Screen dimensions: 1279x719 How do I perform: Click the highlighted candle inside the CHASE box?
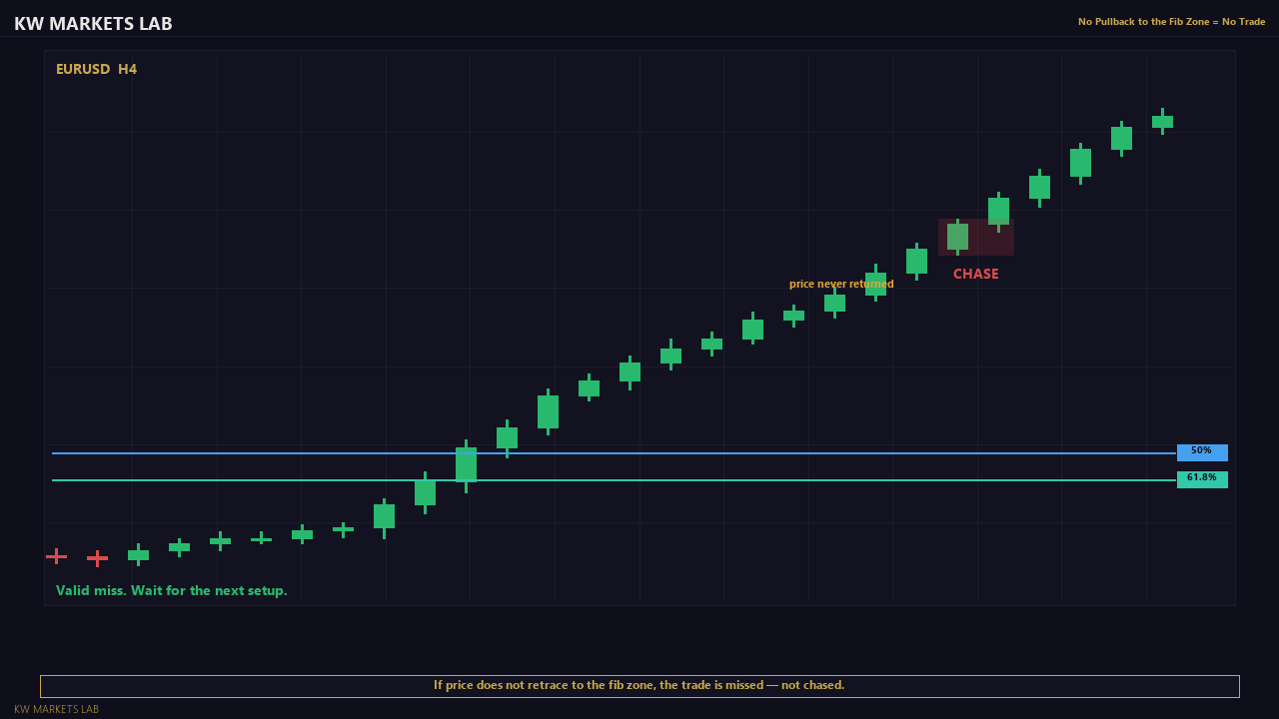click(x=957, y=237)
